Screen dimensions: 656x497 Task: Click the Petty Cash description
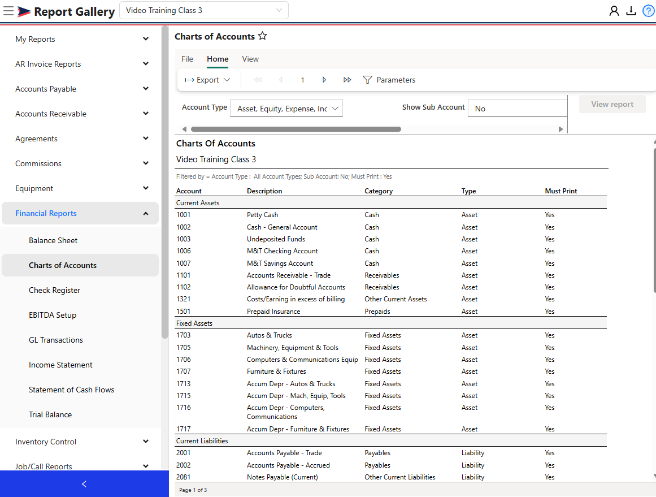pos(262,215)
